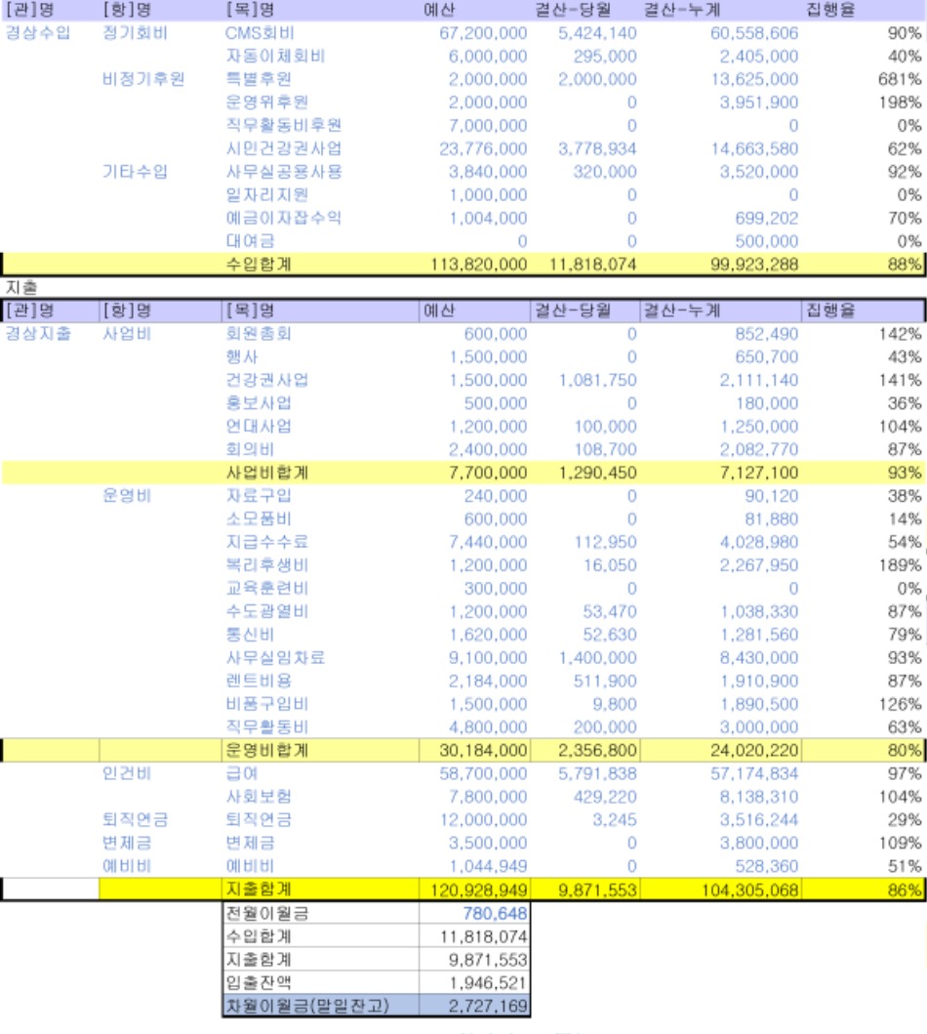927x1034 pixels.
Task: Select the 직무활동비후원 cell
Action: point(283,125)
